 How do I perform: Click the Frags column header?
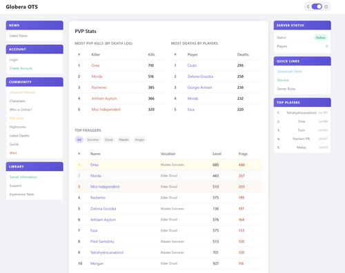tap(243, 154)
